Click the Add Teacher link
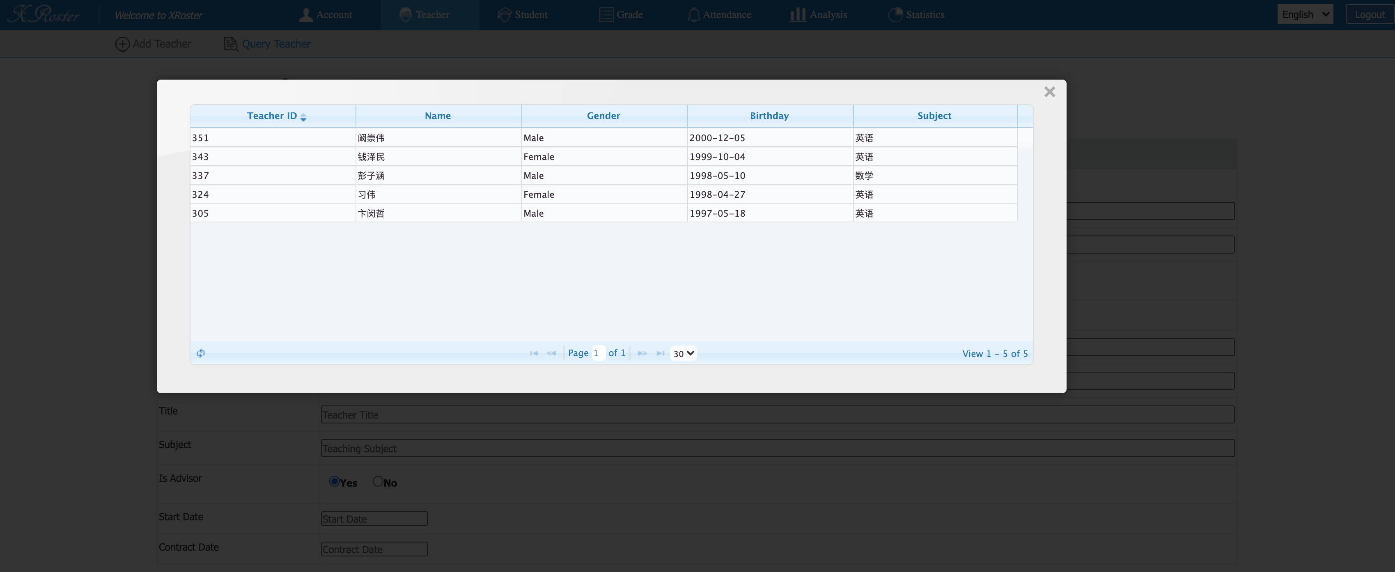Viewport: 1395px width, 572px height. 162,44
